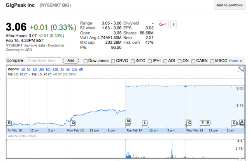Click the expand chart fullscreen icon
Screen dimensions: 249x161
click(x=241, y=69)
